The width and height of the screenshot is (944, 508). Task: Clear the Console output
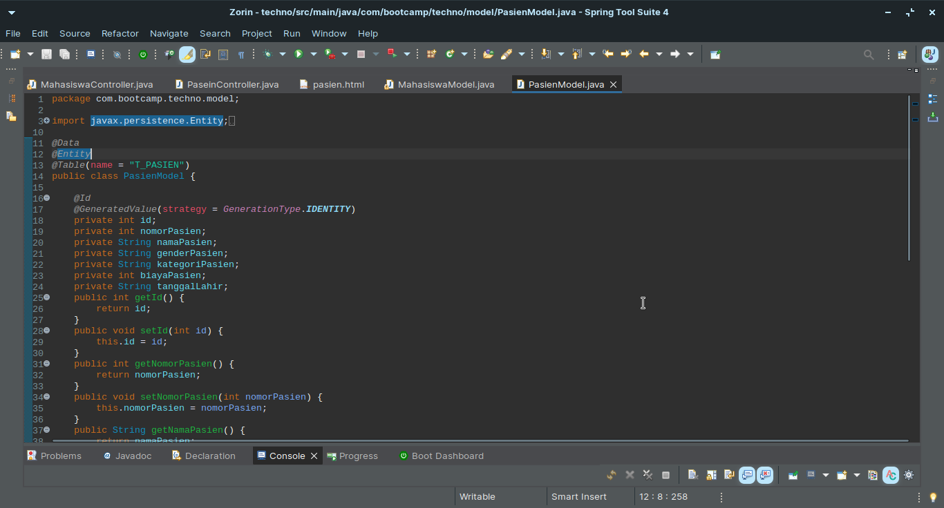[692, 475]
